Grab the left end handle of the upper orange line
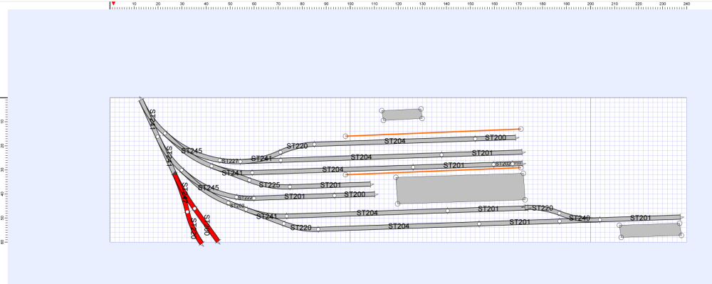Screen dimensions: 712x284 pos(345,136)
